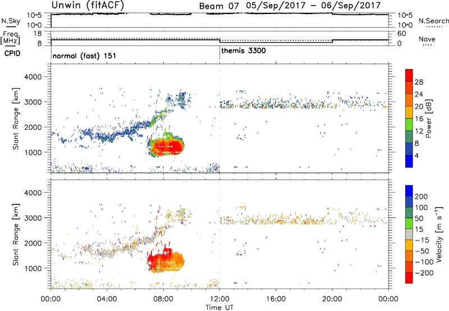Viewport: 449px width, 311px height.
Task: Click the red high-power blob in power panel
Action: 167,147
